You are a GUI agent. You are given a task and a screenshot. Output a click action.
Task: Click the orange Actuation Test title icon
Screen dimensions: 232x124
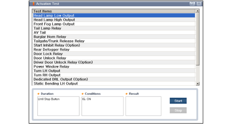tap(34, 4)
